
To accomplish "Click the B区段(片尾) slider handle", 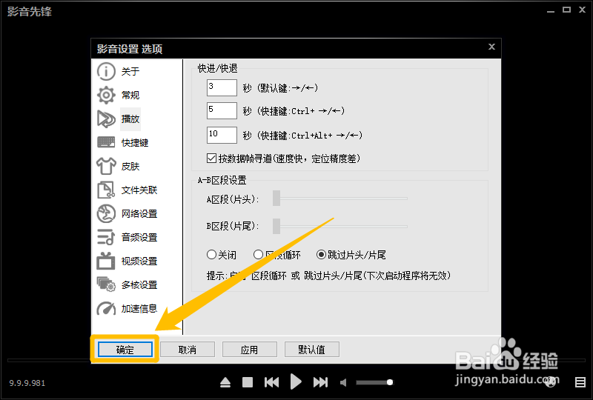I will point(276,226).
